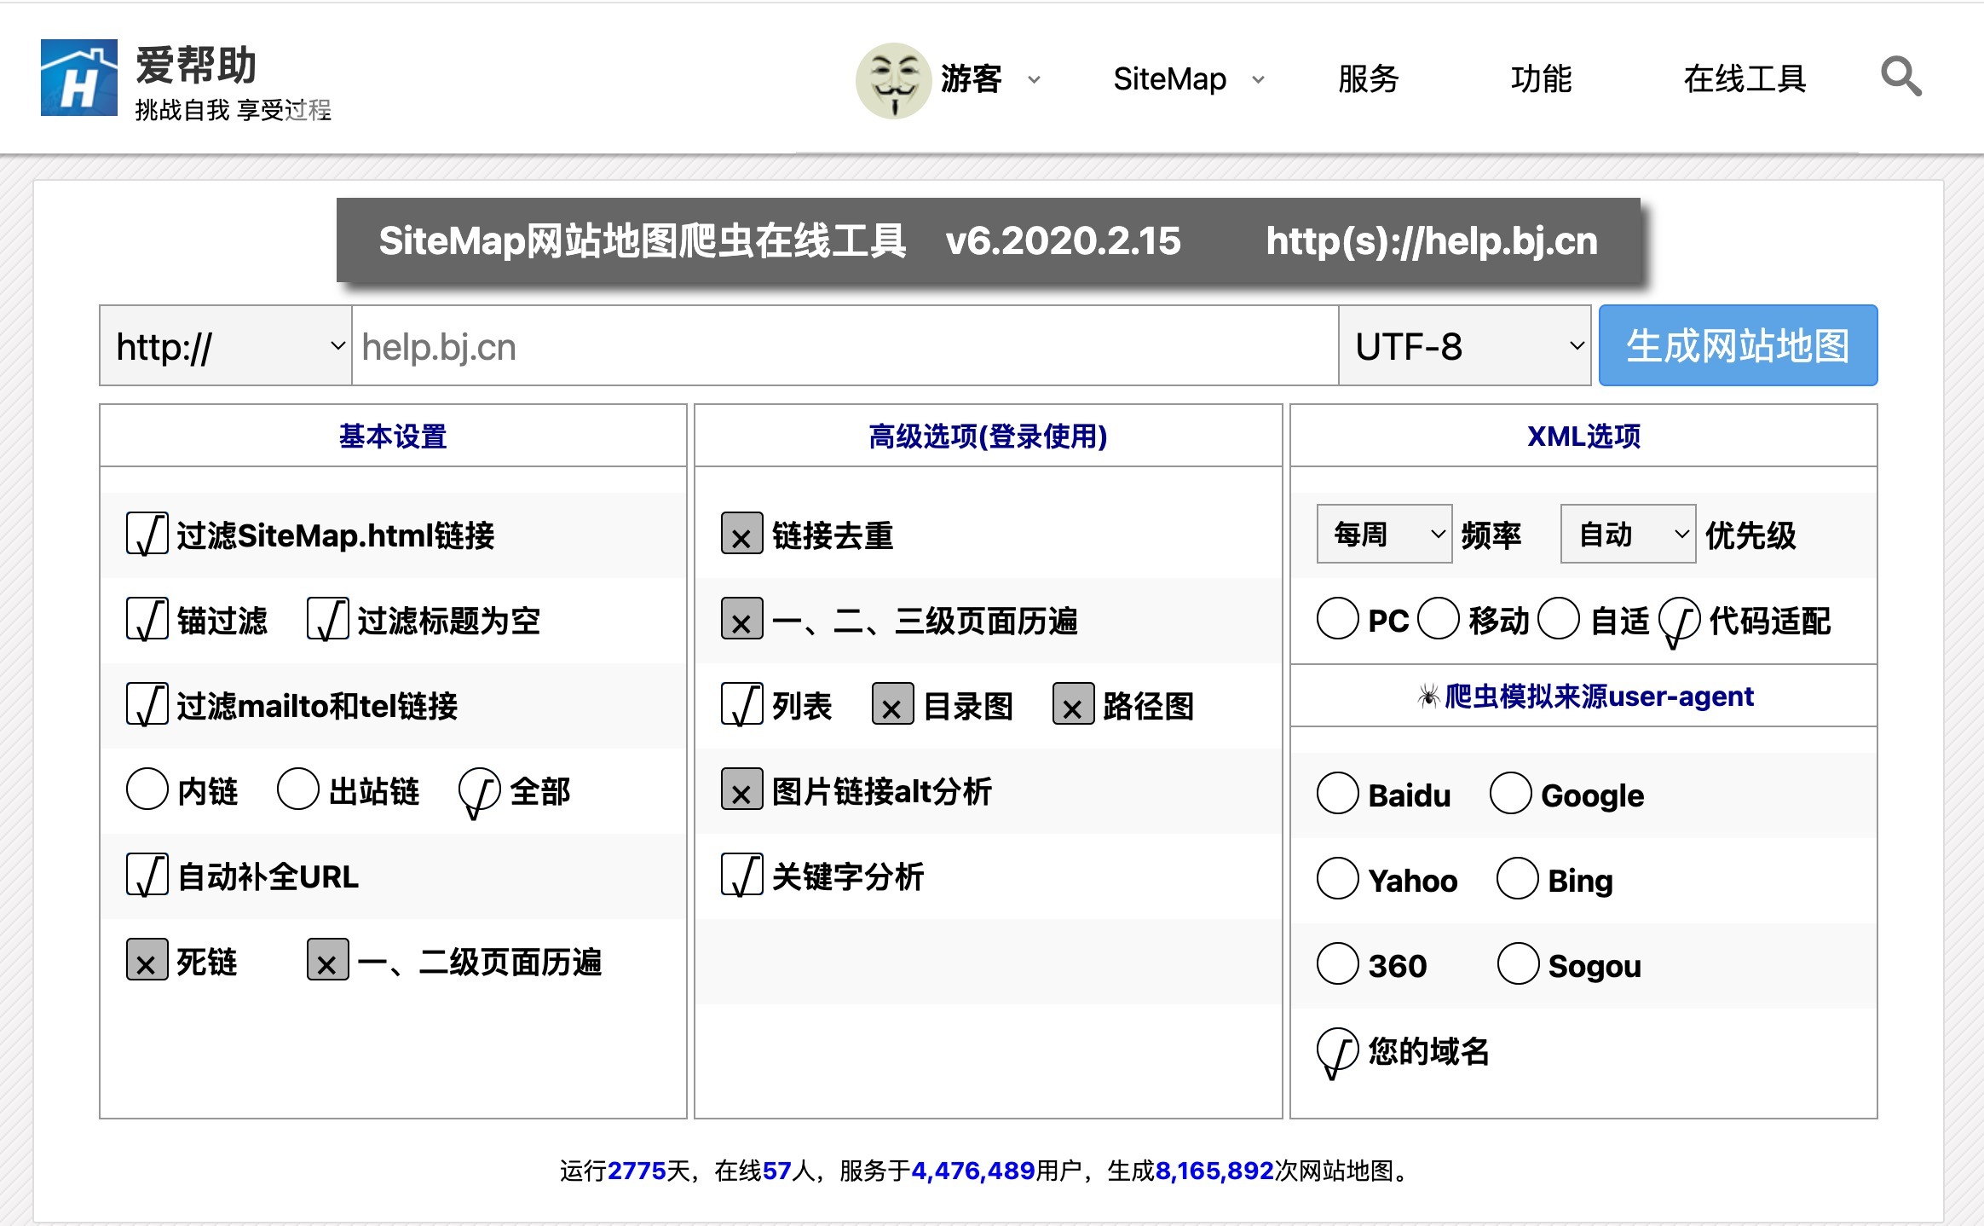Screen dimensions: 1984x1226
Task: Click the 爱帮助 site title text
Action: click(x=196, y=66)
